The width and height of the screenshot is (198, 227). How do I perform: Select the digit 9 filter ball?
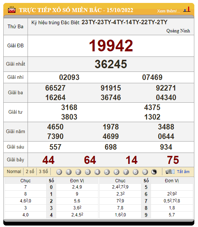(x=145, y=172)
